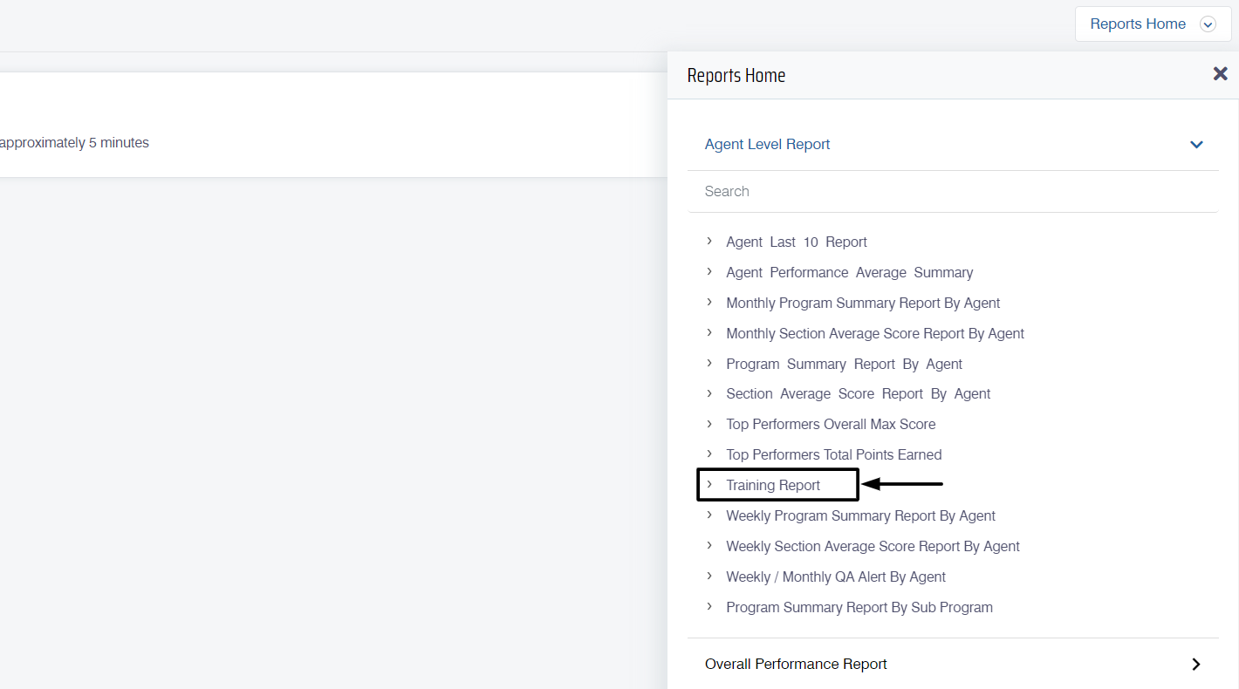Viewport: 1239px width, 689px height.
Task: Click the circled arrow icon beside Reports Home
Action: (1208, 24)
